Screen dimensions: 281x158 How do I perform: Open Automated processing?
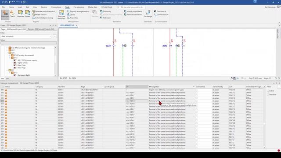tap(43, 18)
